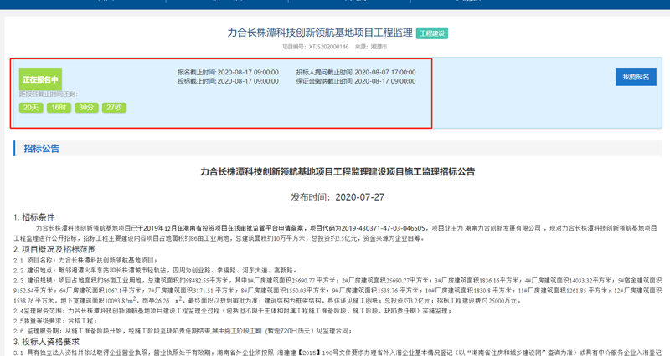Click the 16时 countdown badge
The image size is (670, 356).
coord(59,108)
